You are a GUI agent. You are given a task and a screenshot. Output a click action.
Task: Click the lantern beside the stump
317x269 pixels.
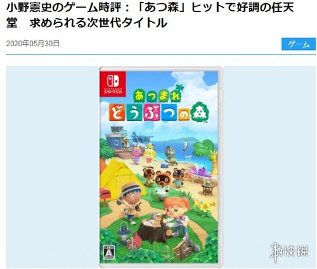[124, 232]
